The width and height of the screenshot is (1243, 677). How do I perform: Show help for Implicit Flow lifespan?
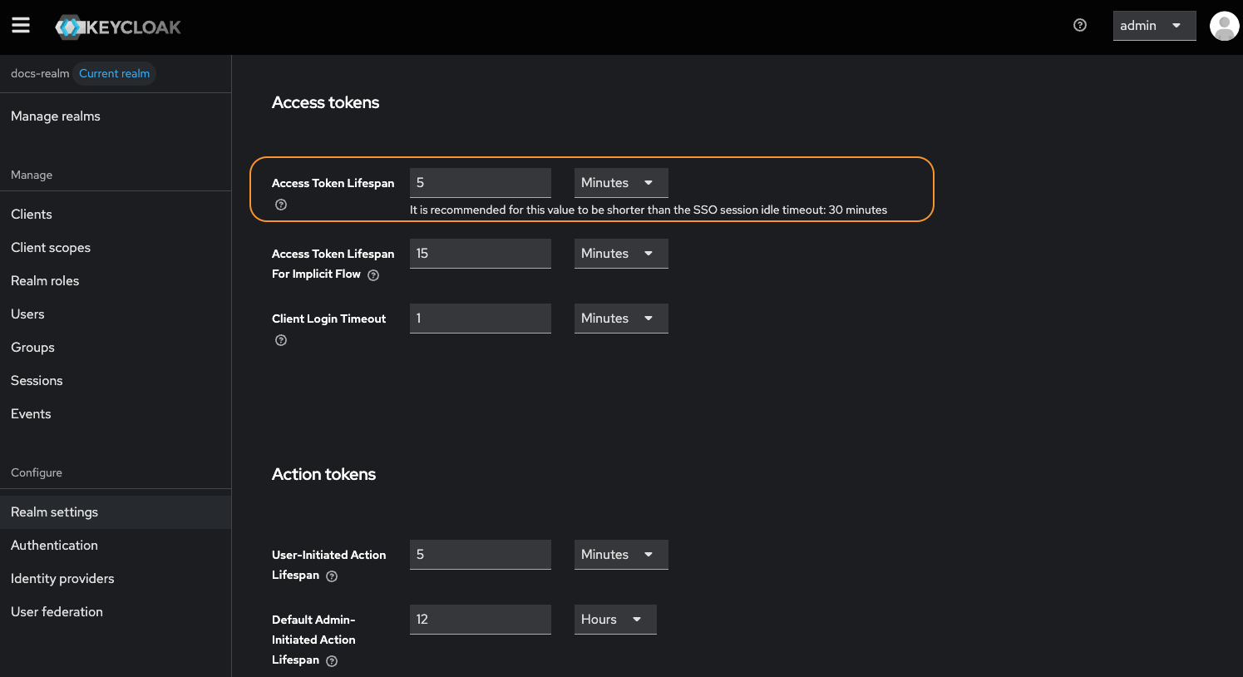(373, 275)
